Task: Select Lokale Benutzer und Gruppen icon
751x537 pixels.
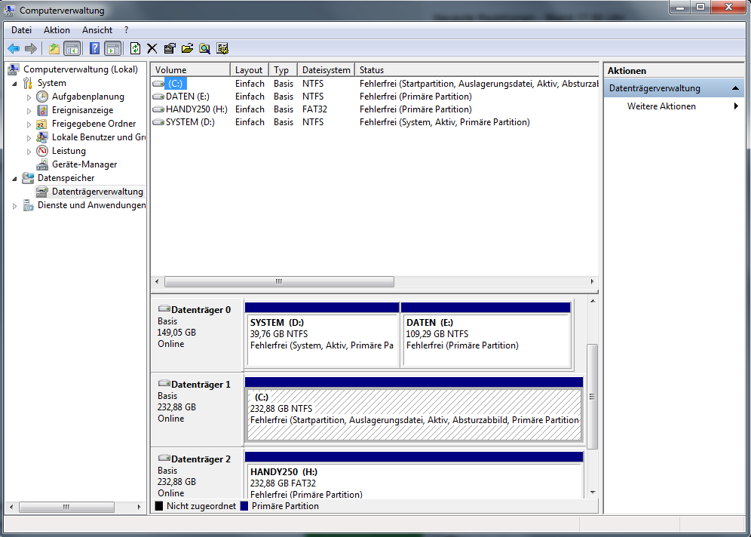Action: 42,137
